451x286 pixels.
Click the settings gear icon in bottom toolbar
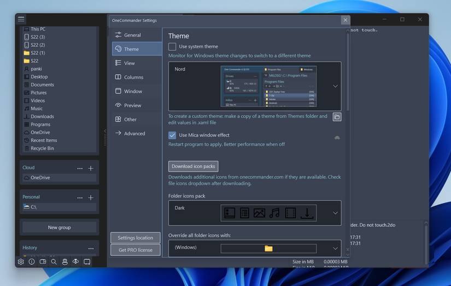click(21, 262)
